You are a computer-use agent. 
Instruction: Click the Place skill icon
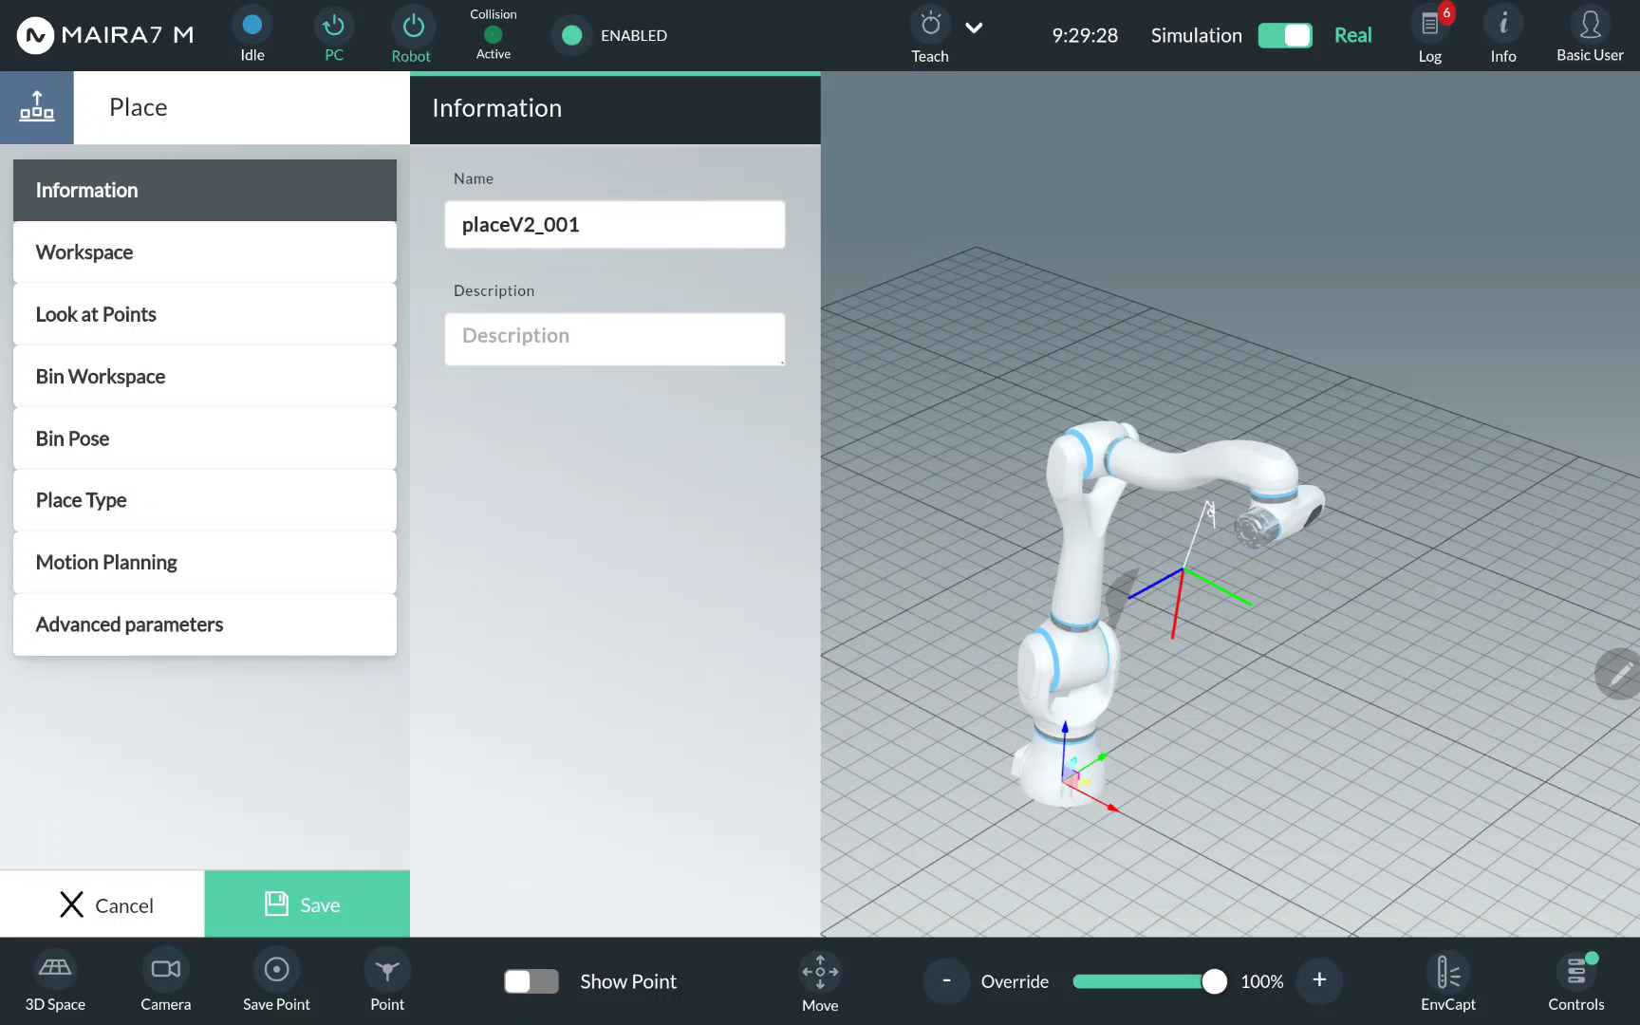37,107
